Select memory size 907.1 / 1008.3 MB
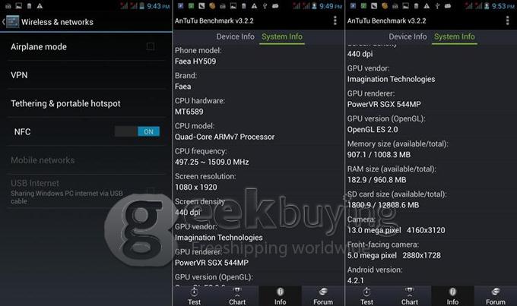 [379, 154]
